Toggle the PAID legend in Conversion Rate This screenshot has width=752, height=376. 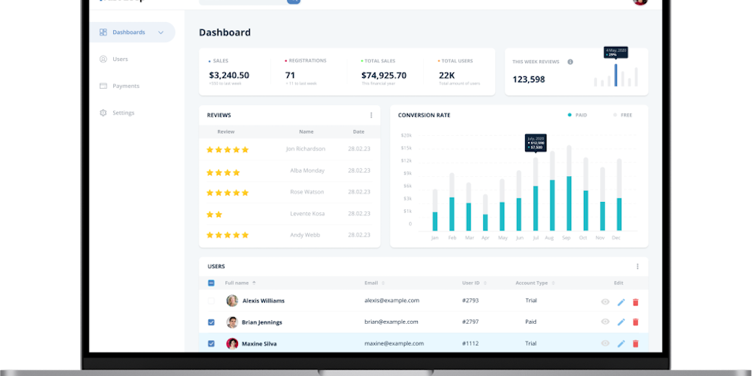[577, 115]
